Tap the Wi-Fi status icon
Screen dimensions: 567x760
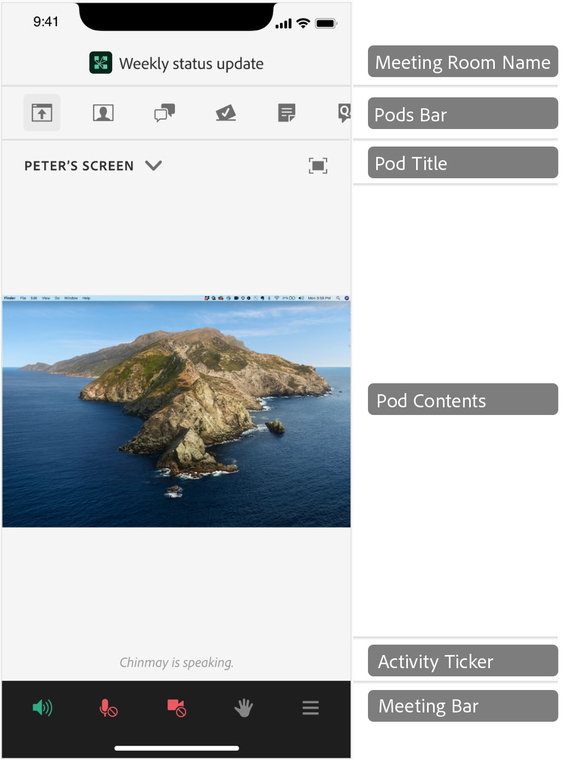click(304, 24)
